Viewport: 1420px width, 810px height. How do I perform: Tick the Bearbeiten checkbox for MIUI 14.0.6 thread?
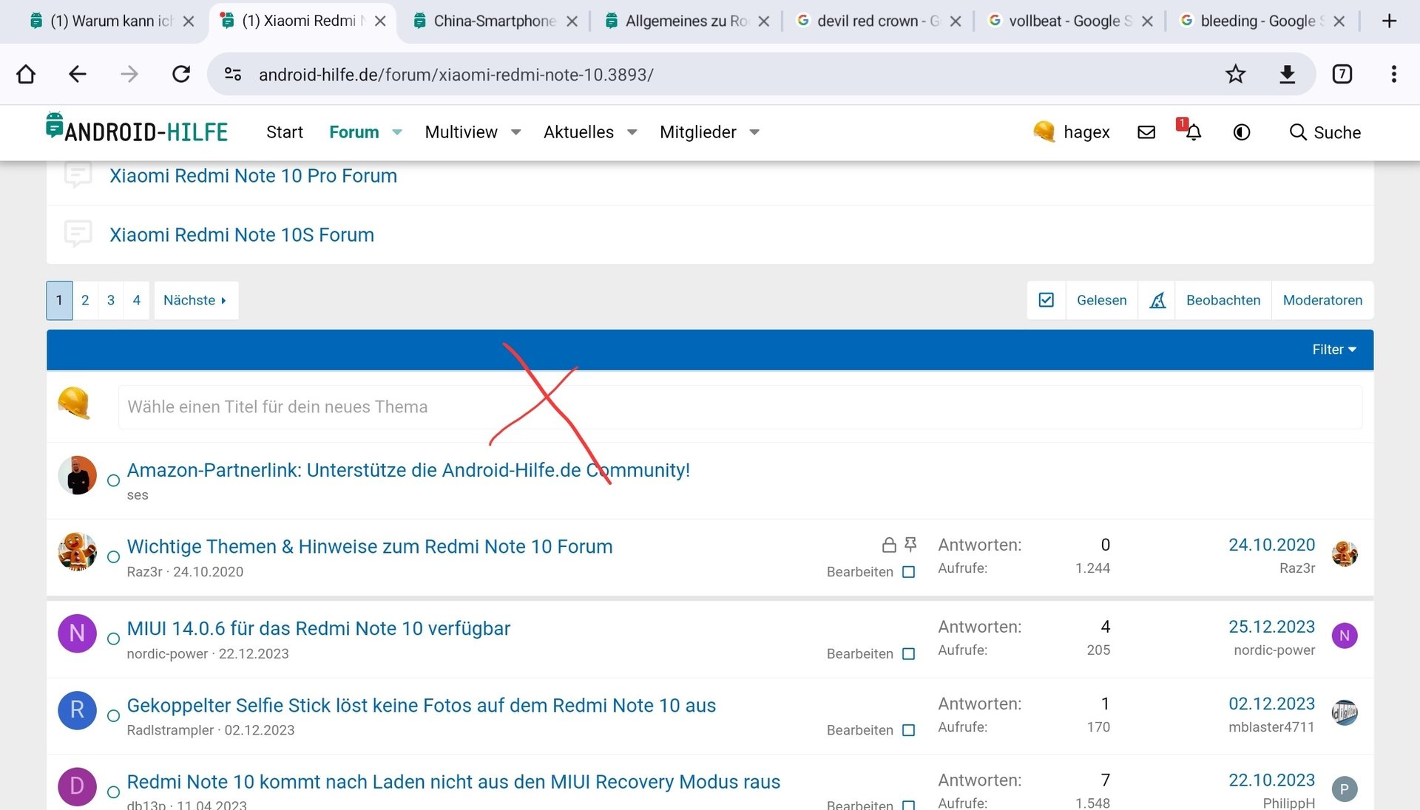pos(909,654)
